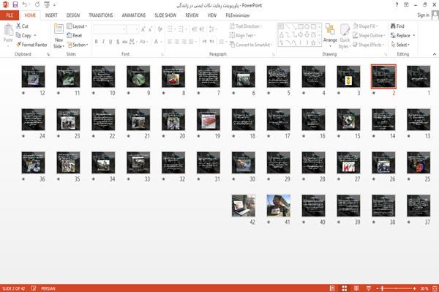This screenshot has height=292, width=439.
Task: Select slide 2 thumbnail
Action: click(x=383, y=76)
